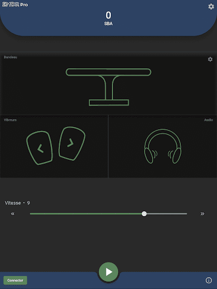Image resolution: width=217 pixels, height=289 pixels.
Task: Click the Vitesse speed slider handle
Action: tap(144, 214)
